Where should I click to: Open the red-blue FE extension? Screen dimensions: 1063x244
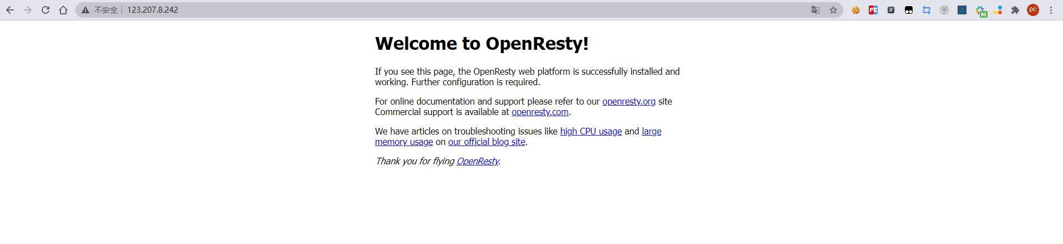click(x=873, y=10)
